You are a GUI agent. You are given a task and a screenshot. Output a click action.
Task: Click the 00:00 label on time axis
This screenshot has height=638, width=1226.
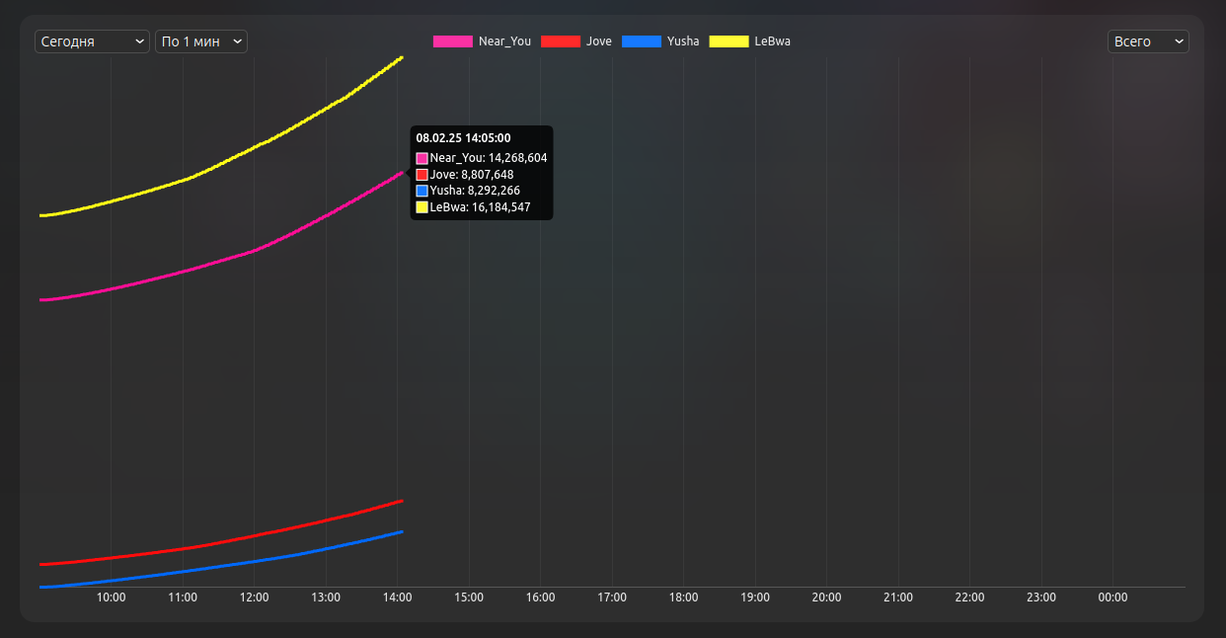tap(1112, 598)
